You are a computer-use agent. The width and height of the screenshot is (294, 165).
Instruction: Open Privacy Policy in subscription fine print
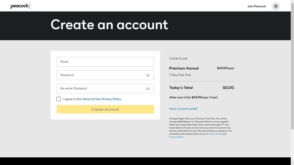[176, 137]
